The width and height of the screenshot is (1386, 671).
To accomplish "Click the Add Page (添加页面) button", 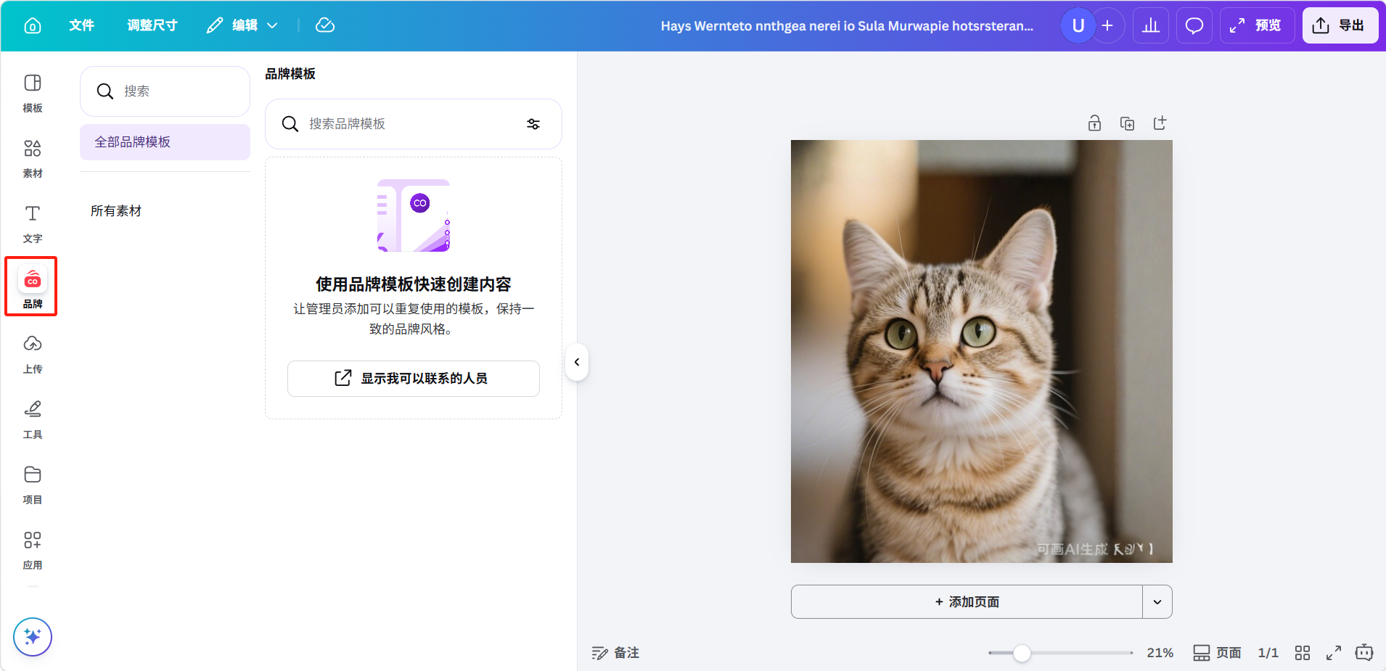I will pos(967,602).
